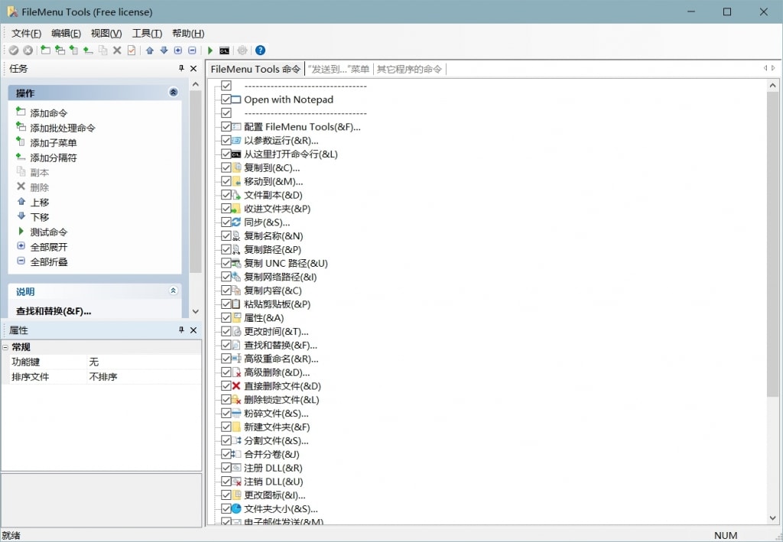Click the toolbar Delete X icon
783x542 pixels.
pos(117,50)
